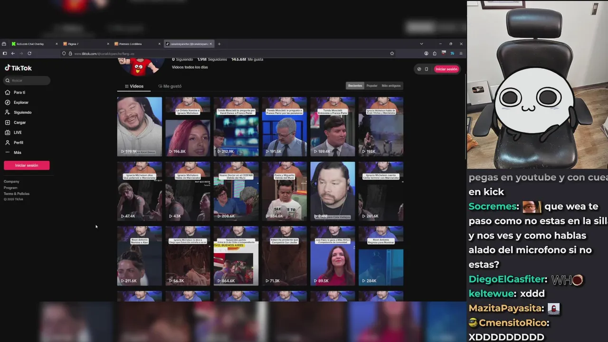The image size is (608, 342).
Task: Sort videos by Recientes
Action: point(355,85)
